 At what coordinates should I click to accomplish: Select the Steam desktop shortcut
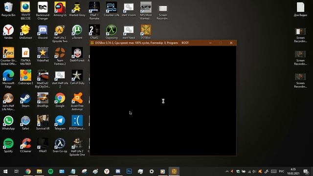point(25,100)
